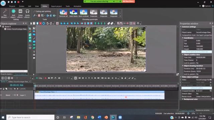This screenshot has height=120, width=214.
Task: Click the Add object button
Action: pyautogui.click(x=13, y=14)
